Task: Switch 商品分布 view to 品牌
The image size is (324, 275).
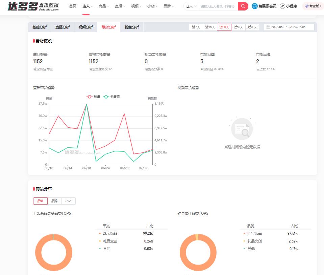Action: click(x=55, y=201)
